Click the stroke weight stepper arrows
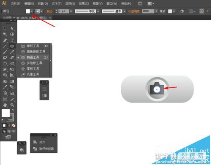This screenshot has height=165, width=211. coord(56,11)
